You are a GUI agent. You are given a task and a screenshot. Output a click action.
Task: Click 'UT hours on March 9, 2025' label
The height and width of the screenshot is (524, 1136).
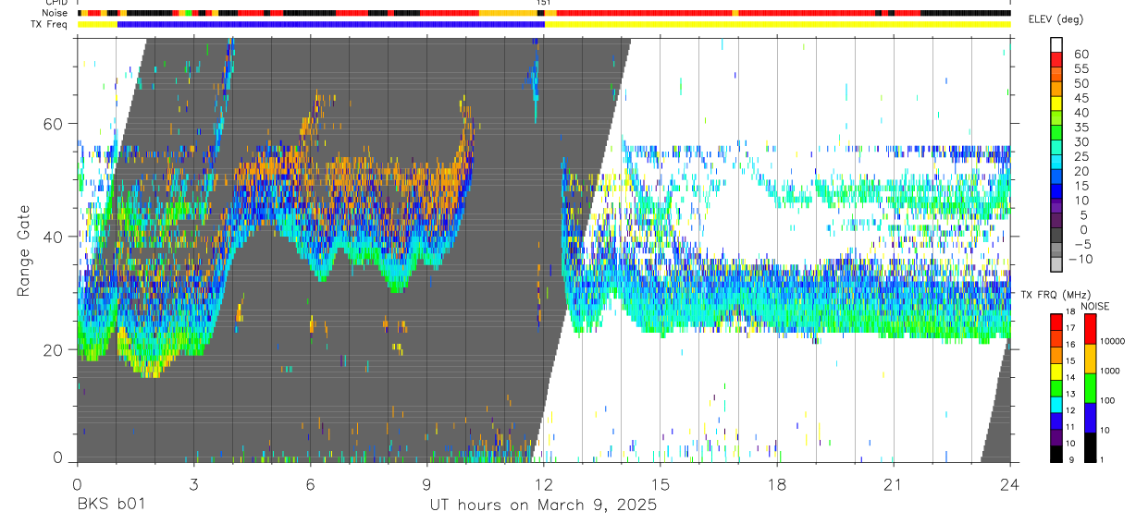click(x=543, y=506)
